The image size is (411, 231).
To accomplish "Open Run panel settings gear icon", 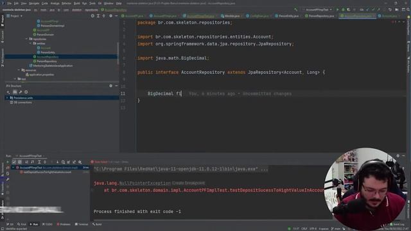I will (x=398, y=156).
